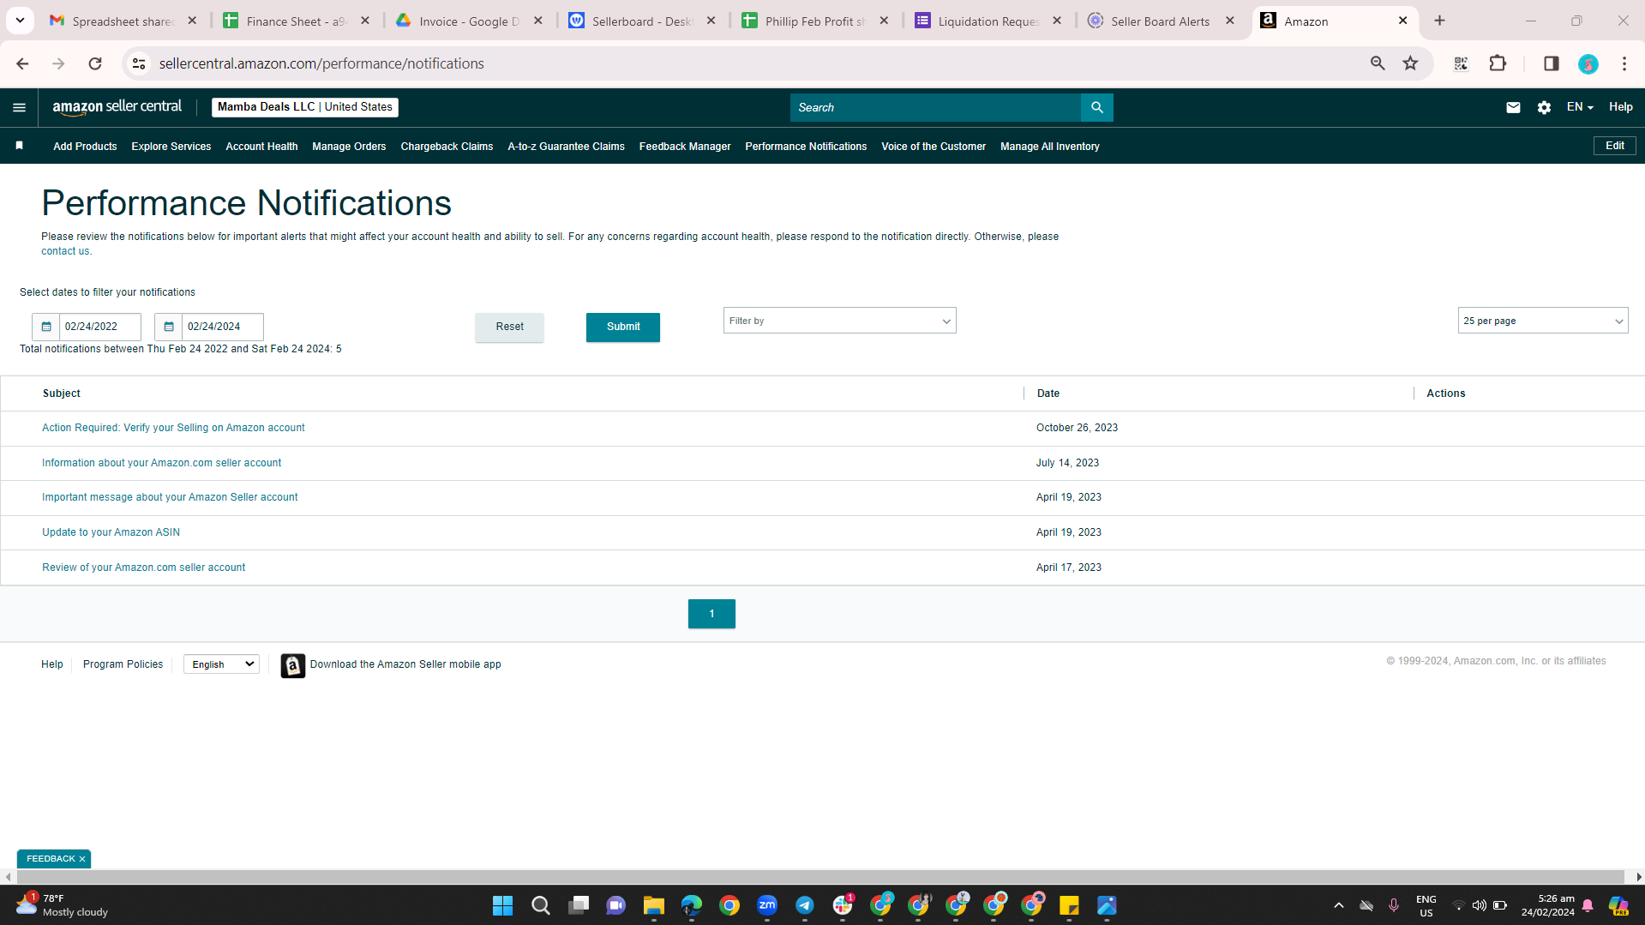Click the Edit navigation button
This screenshot has height=925, width=1645.
click(x=1615, y=146)
